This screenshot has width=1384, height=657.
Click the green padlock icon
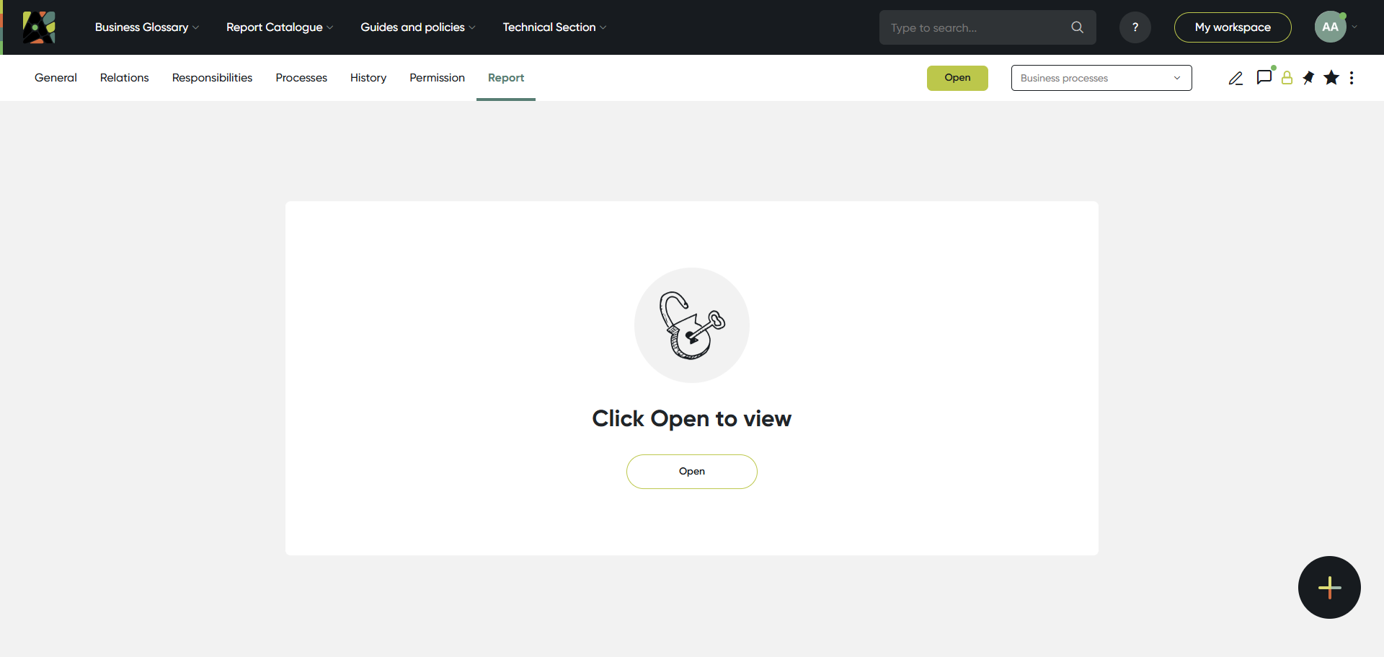1287,78
